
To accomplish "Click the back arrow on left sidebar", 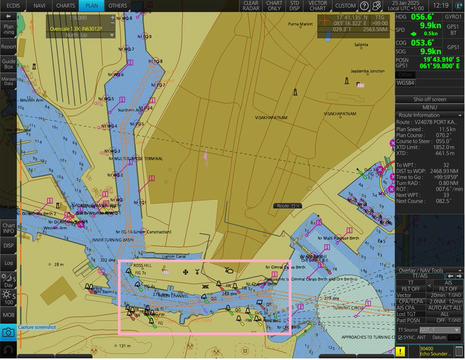I will (x=8, y=16).
